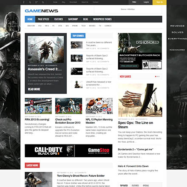187x187 pixels.
Task: Open the Assassin's Creed 3 featured image
Action: (46, 49)
